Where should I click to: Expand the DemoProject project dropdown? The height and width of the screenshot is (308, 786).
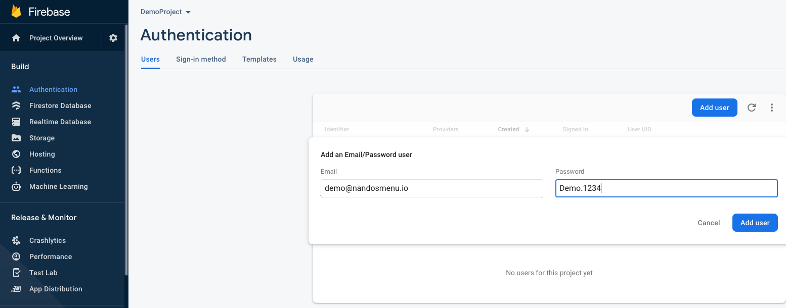188,12
